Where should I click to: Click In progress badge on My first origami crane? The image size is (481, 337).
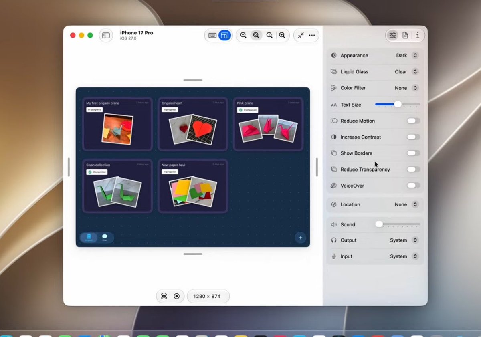pos(95,110)
